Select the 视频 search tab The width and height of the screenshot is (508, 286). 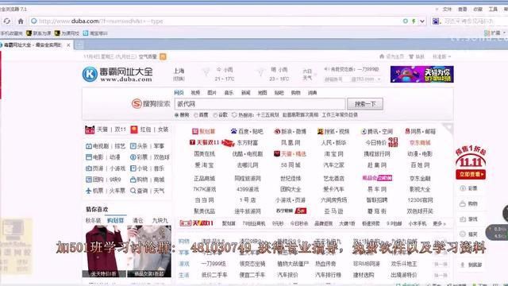pyautogui.click(x=195, y=93)
